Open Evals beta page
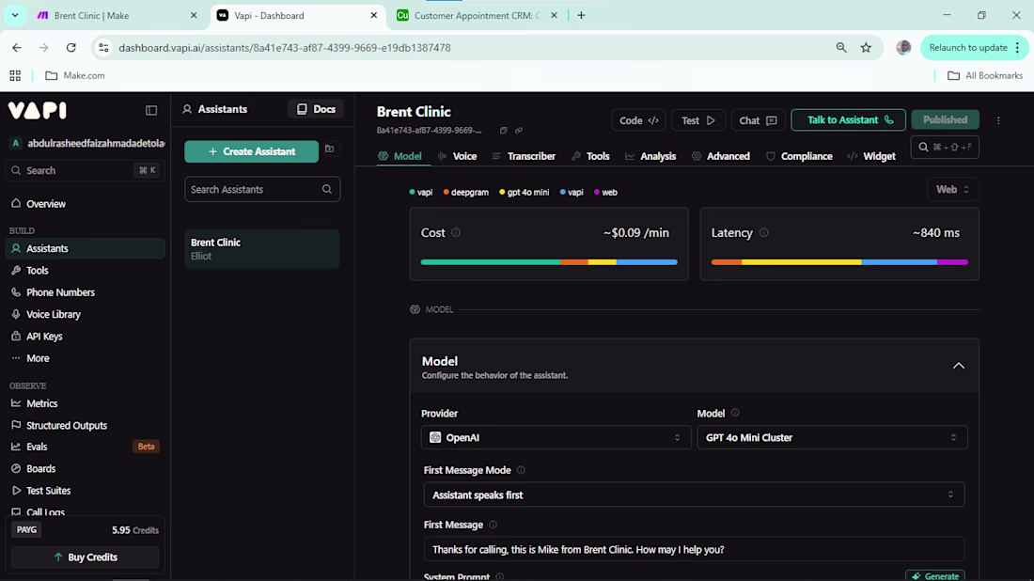Viewport: 1034px width, 581px height. [x=85, y=447]
